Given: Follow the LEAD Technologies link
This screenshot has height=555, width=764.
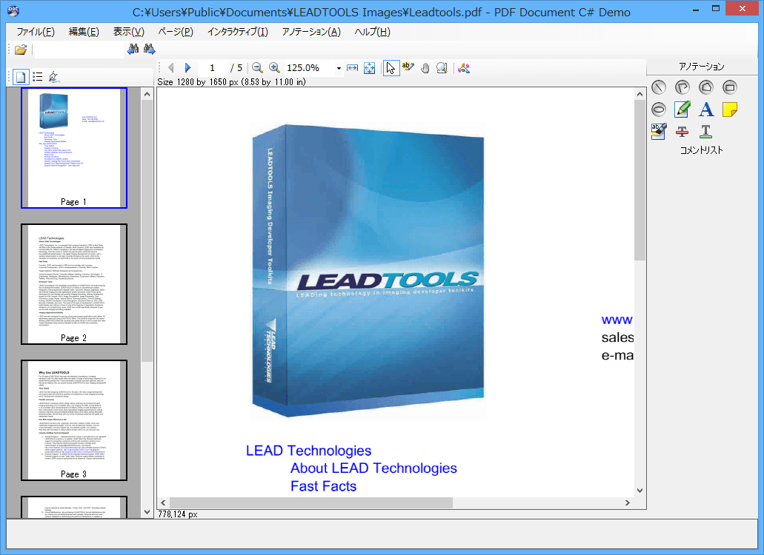Looking at the screenshot, I should click(308, 451).
